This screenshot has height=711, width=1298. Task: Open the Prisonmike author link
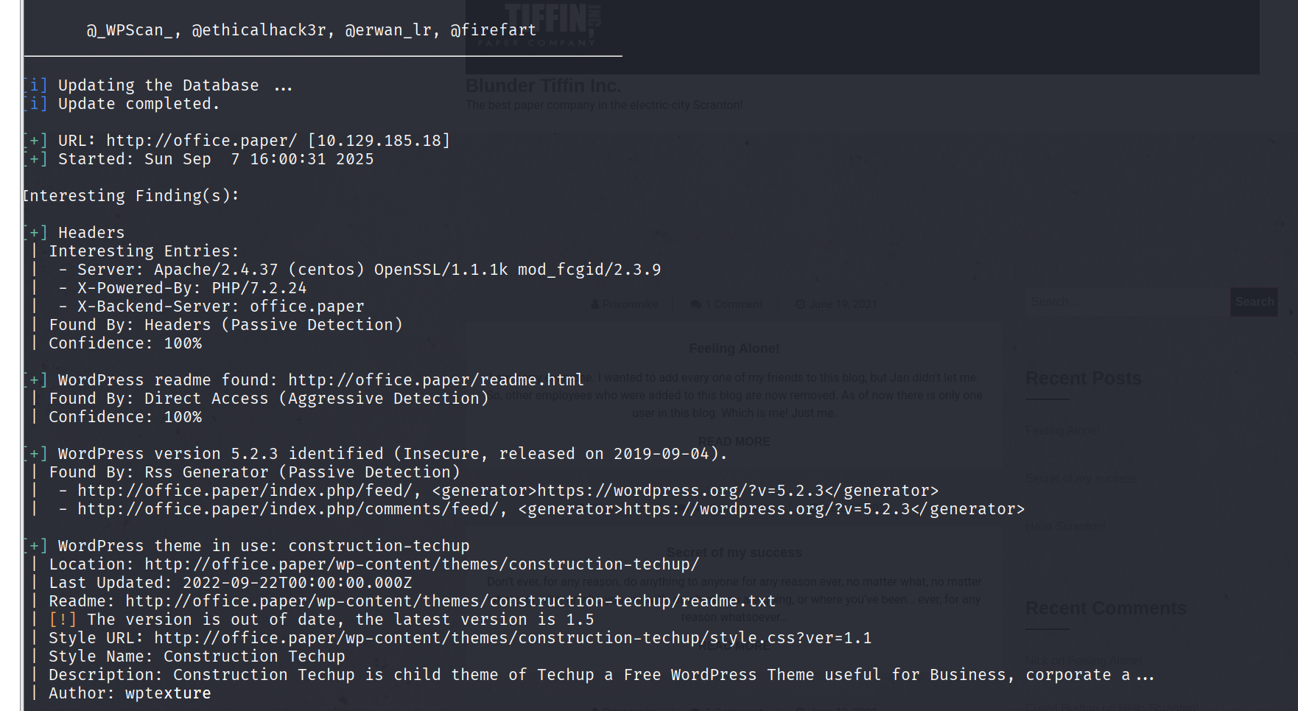point(630,304)
